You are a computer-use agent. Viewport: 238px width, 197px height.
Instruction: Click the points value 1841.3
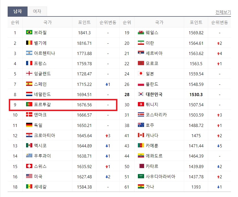[85, 33]
